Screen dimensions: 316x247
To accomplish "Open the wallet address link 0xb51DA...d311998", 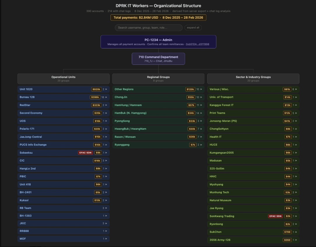I will point(197,44).
